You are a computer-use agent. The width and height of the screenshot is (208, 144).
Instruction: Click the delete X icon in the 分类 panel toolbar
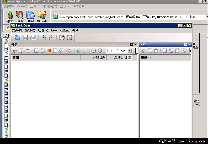pyautogui.click(x=184, y=51)
